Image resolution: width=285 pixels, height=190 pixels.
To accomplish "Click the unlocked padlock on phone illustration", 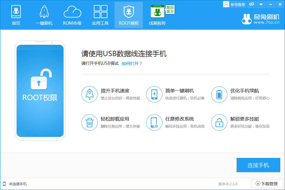I will (41, 79).
